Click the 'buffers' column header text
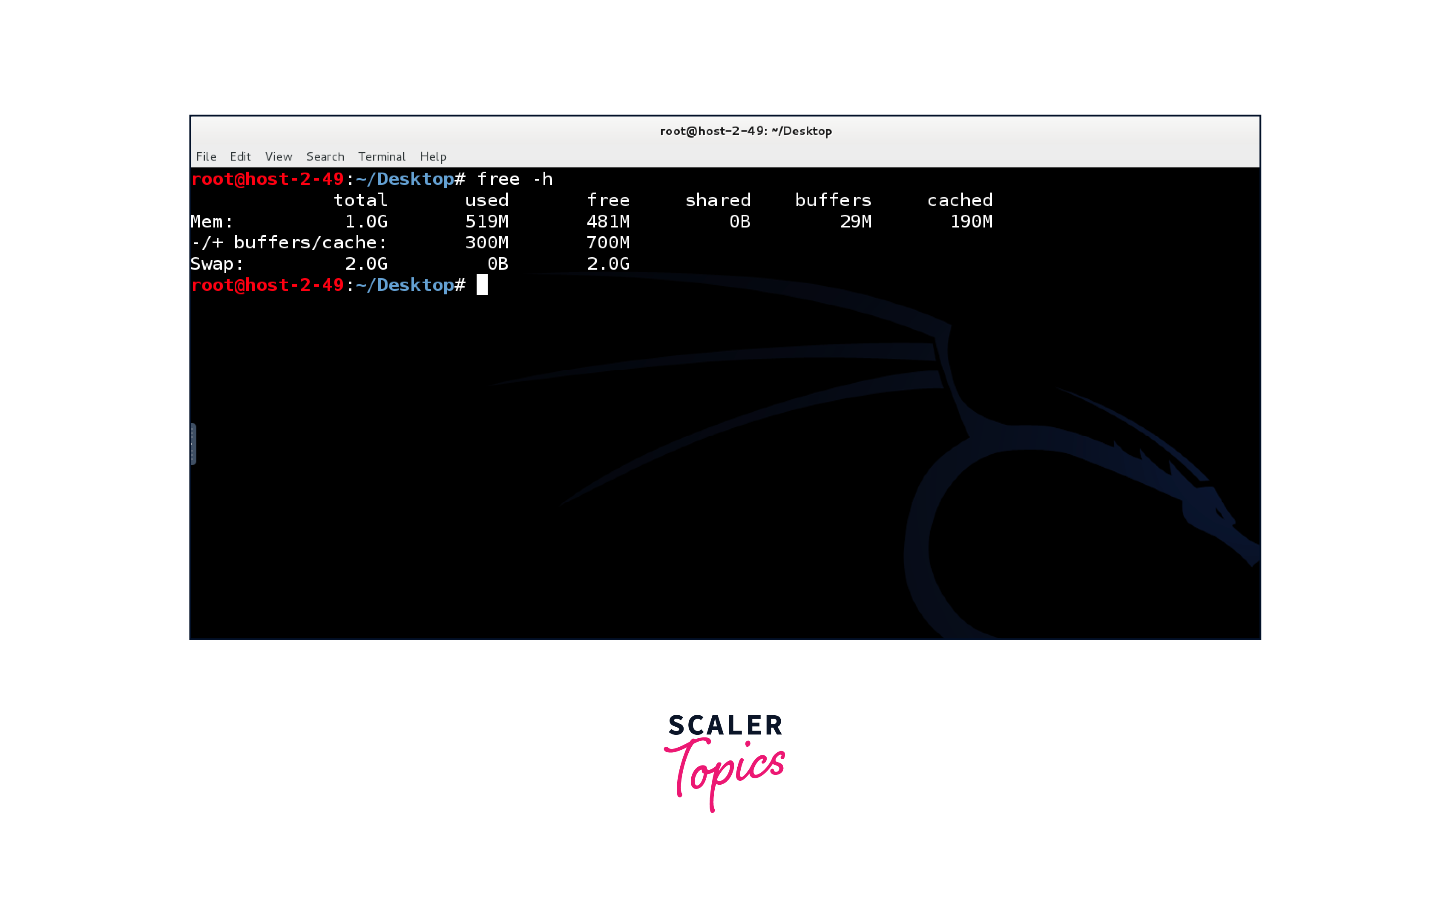The width and height of the screenshot is (1452, 901). [834, 200]
